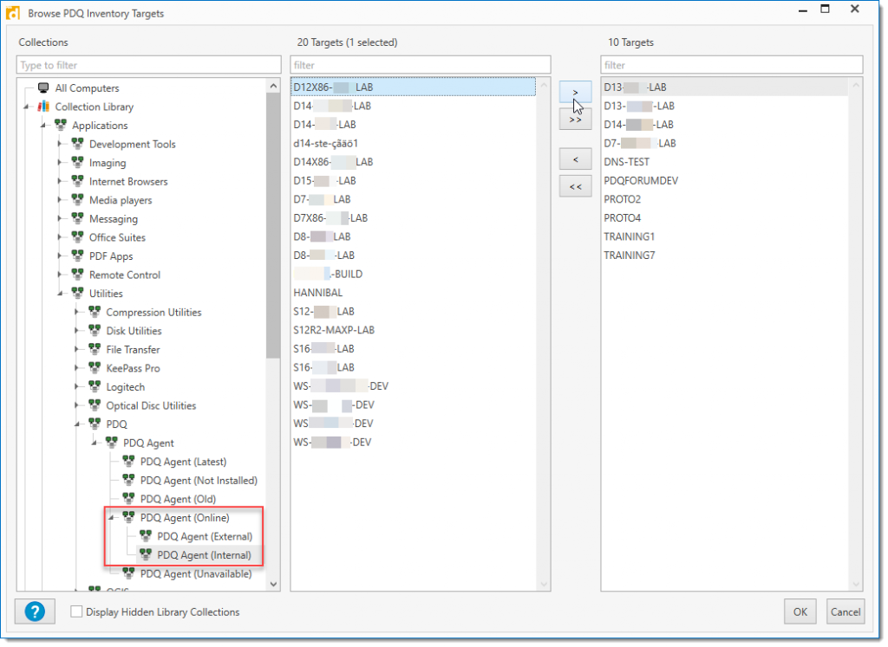Viewport: 888px width, 647px height.
Task: Select TRAINING7 in the chosen targets
Action: [x=629, y=255]
